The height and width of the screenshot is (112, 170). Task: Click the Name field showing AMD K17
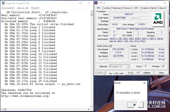coord(129,14)
